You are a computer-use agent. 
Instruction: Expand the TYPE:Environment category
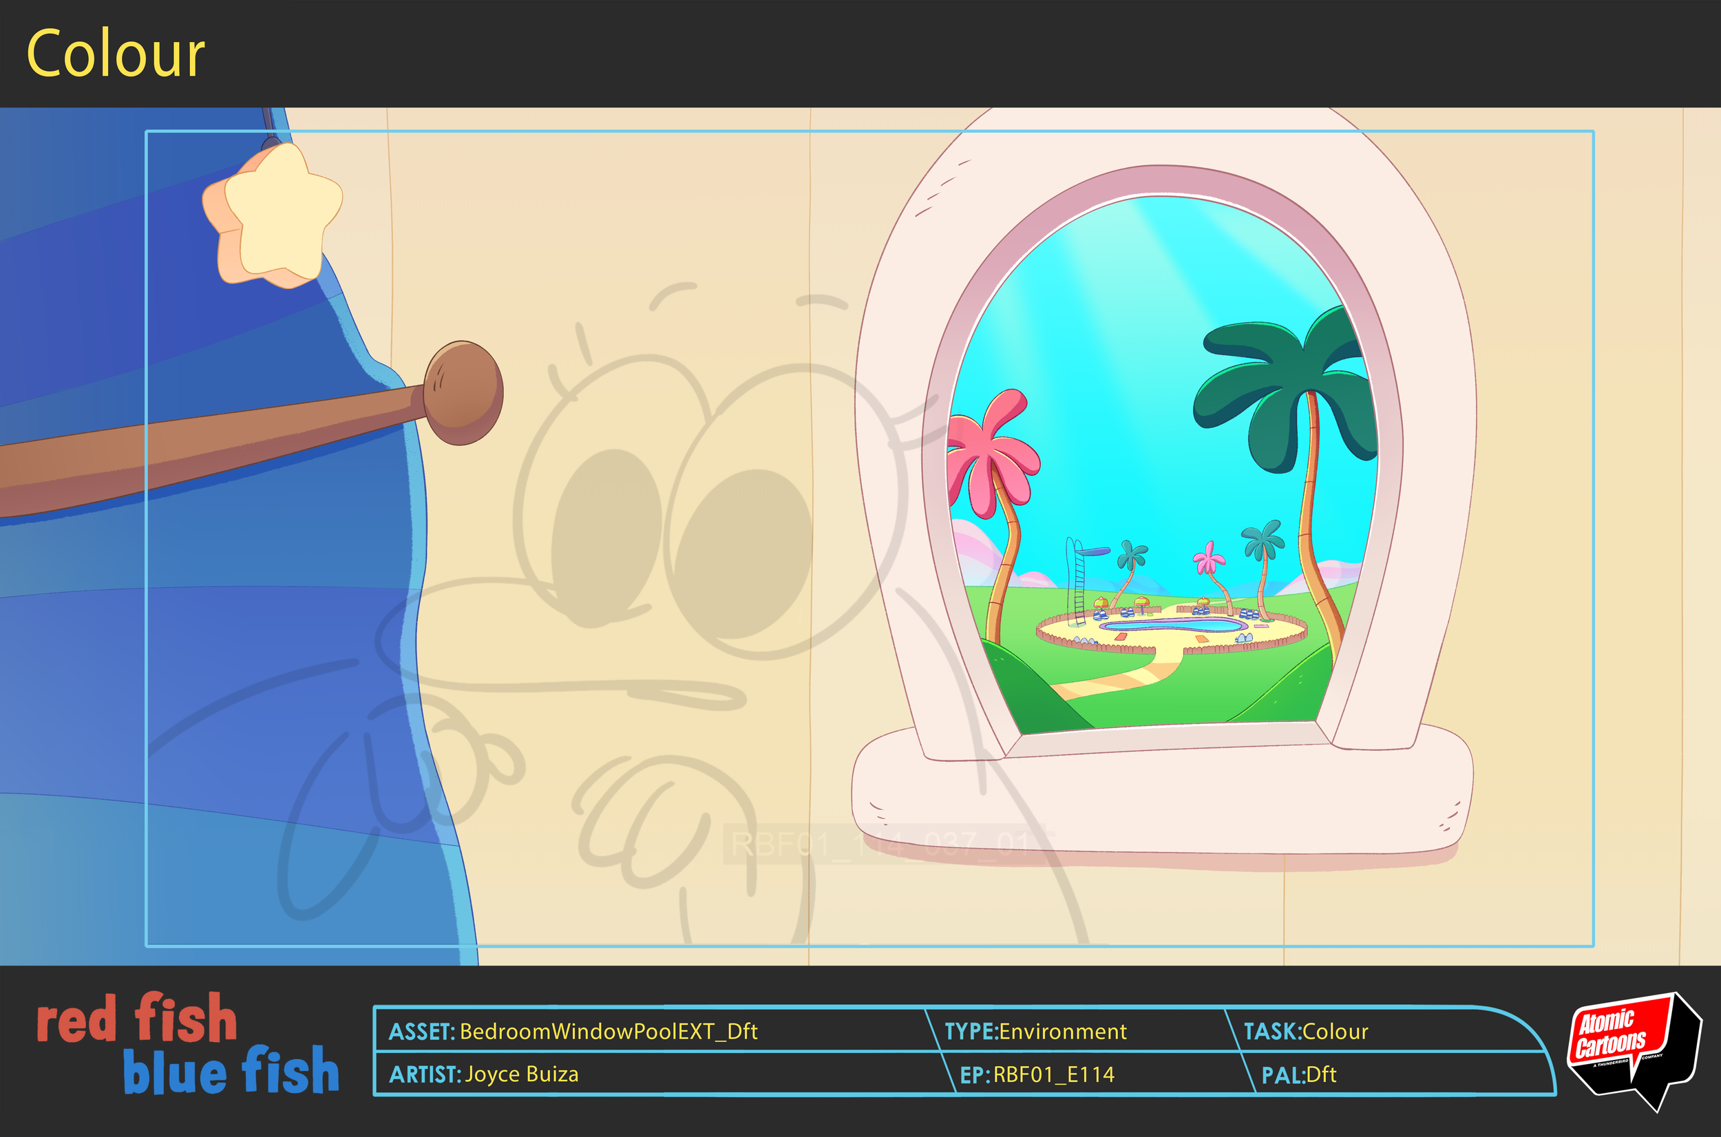(x=1037, y=1032)
